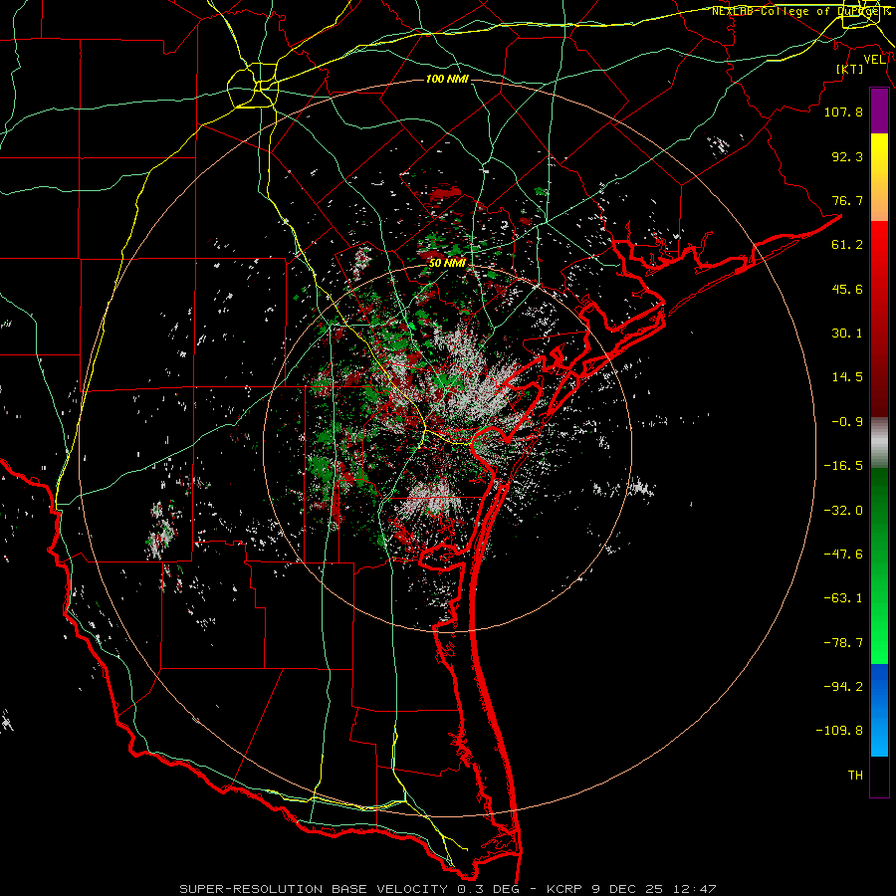Viewport: 896px width, 896px height.
Task: Click the 45.6 value on velocity scale
Action: coord(847,289)
